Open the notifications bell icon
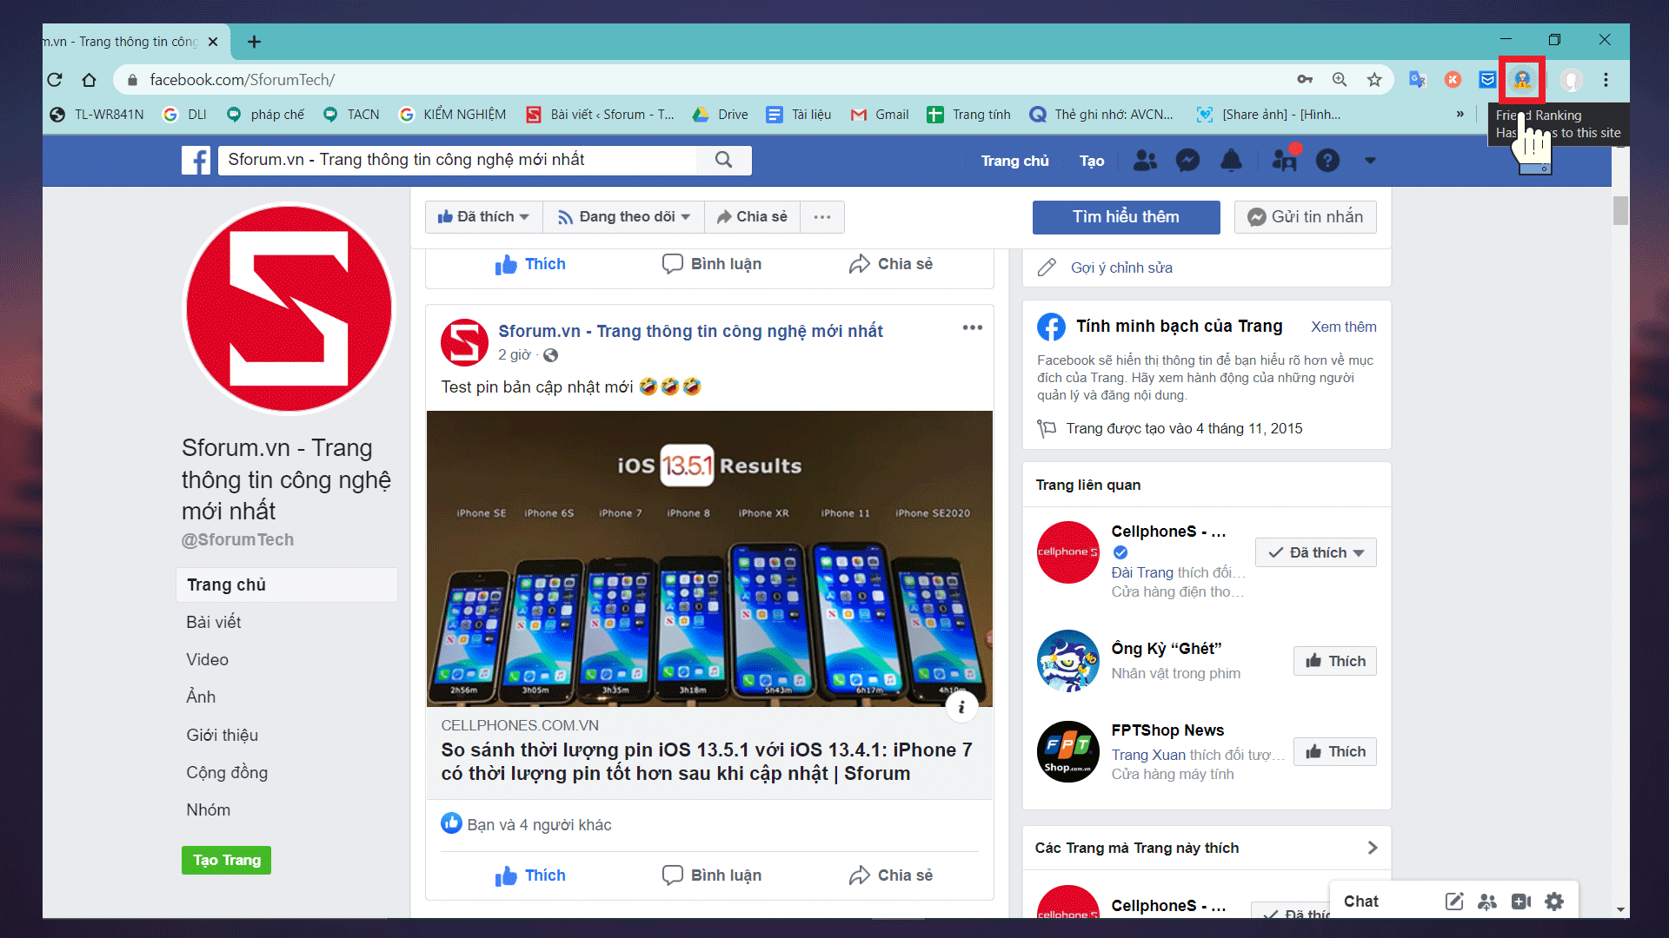The height and width of the screenshot is (938, 1669). click(1231, 161)
